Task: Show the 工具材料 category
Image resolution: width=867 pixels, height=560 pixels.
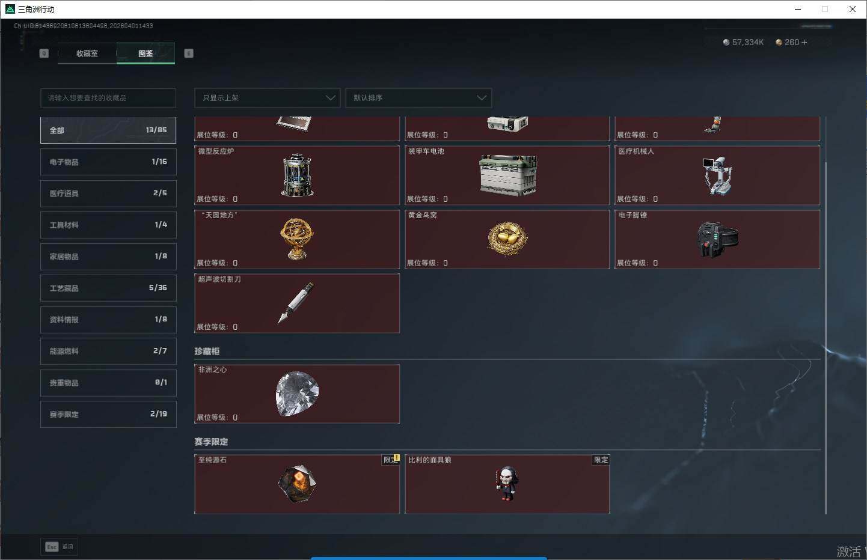Action: [108, 225]
